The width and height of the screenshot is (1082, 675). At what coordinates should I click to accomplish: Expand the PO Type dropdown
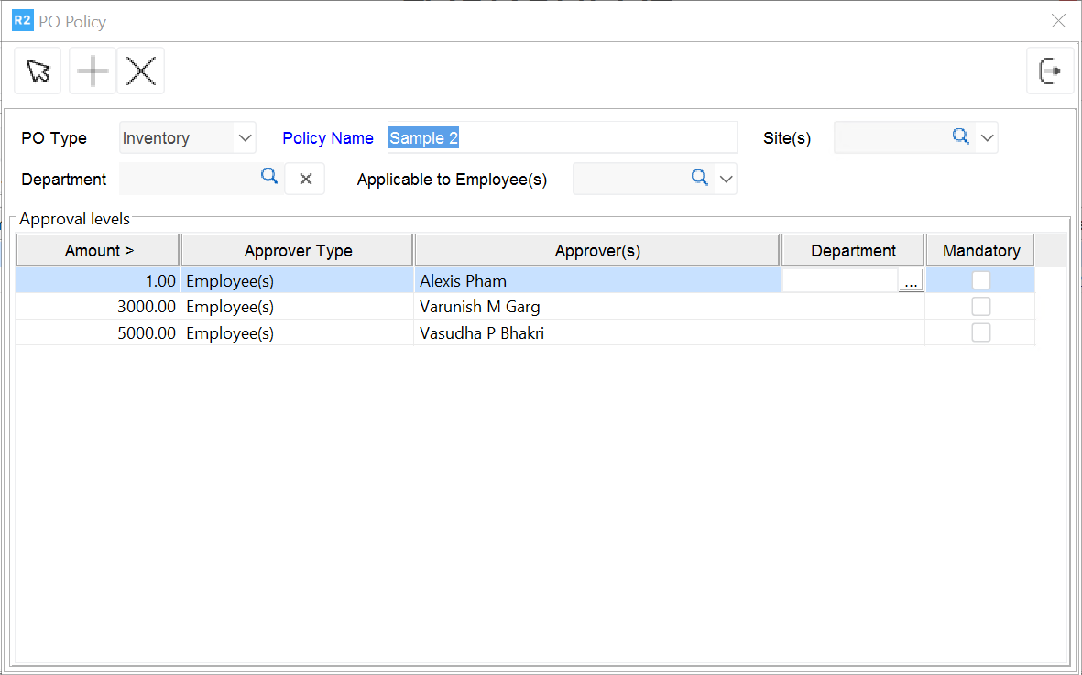point(245,138)
